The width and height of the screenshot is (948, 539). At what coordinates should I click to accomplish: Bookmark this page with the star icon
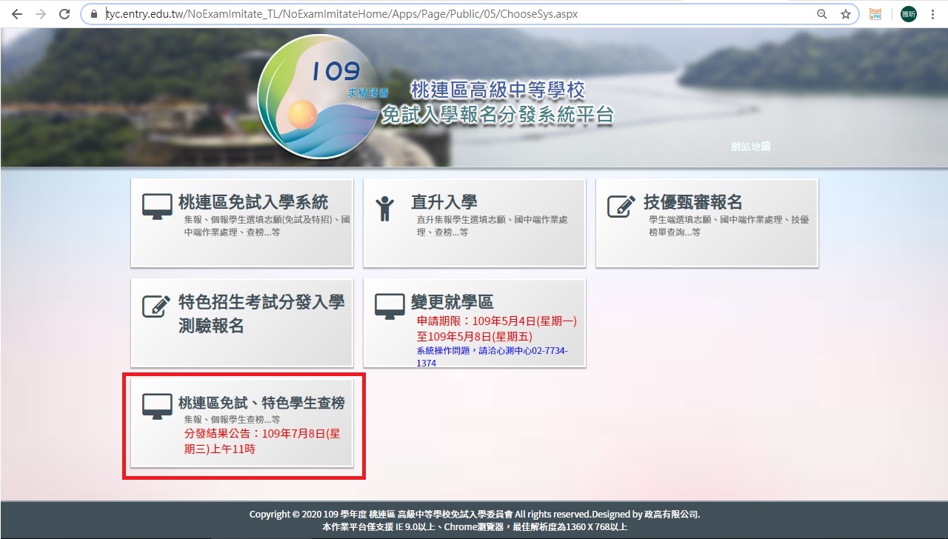(x=846, y=14)
